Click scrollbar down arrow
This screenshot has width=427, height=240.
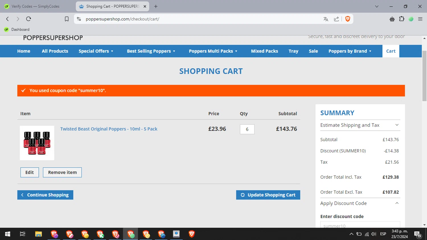click(x=424, y=225)
